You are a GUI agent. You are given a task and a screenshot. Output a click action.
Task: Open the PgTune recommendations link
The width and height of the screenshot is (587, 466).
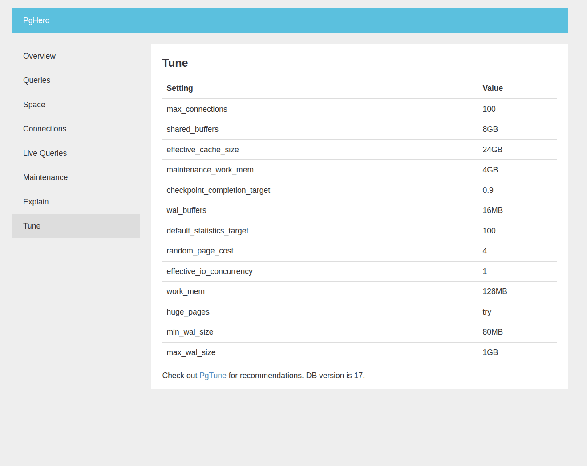click(x=213, y=376)
